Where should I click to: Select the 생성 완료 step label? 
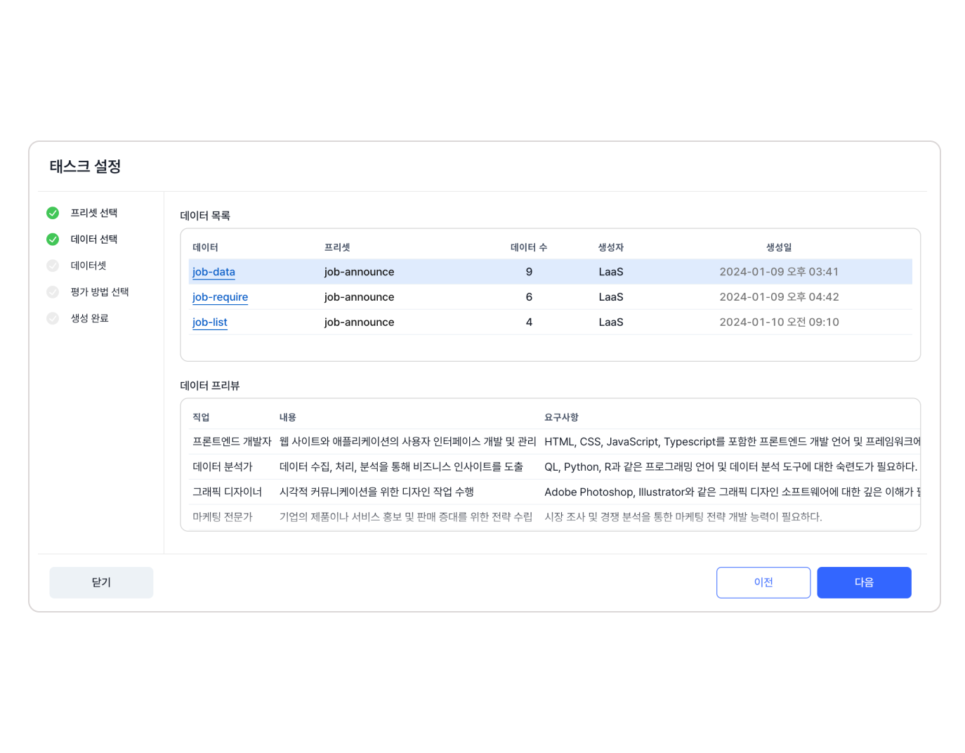tap(90, 318)
